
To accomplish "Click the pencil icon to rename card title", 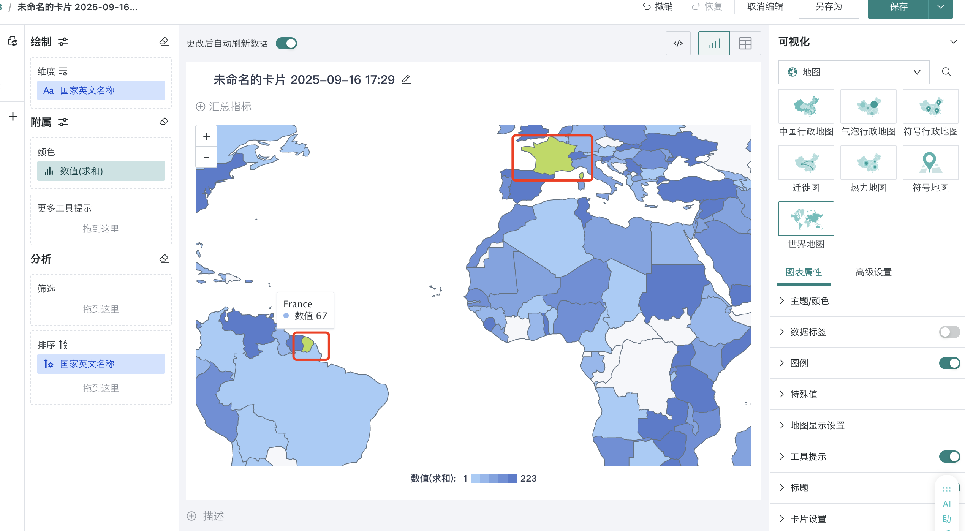I will click(x=406, y=79).
